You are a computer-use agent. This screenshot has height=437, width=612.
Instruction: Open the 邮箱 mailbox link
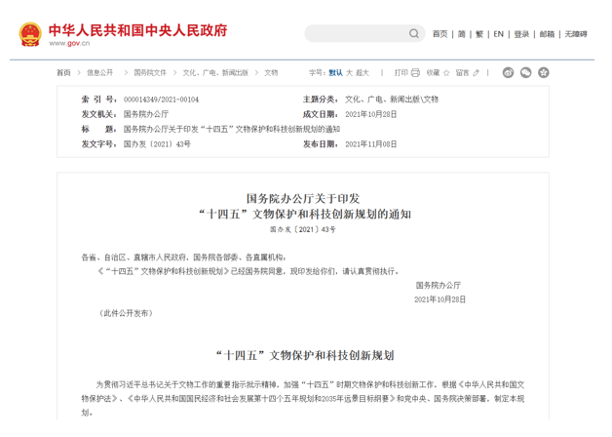click(x=548, y=34)
